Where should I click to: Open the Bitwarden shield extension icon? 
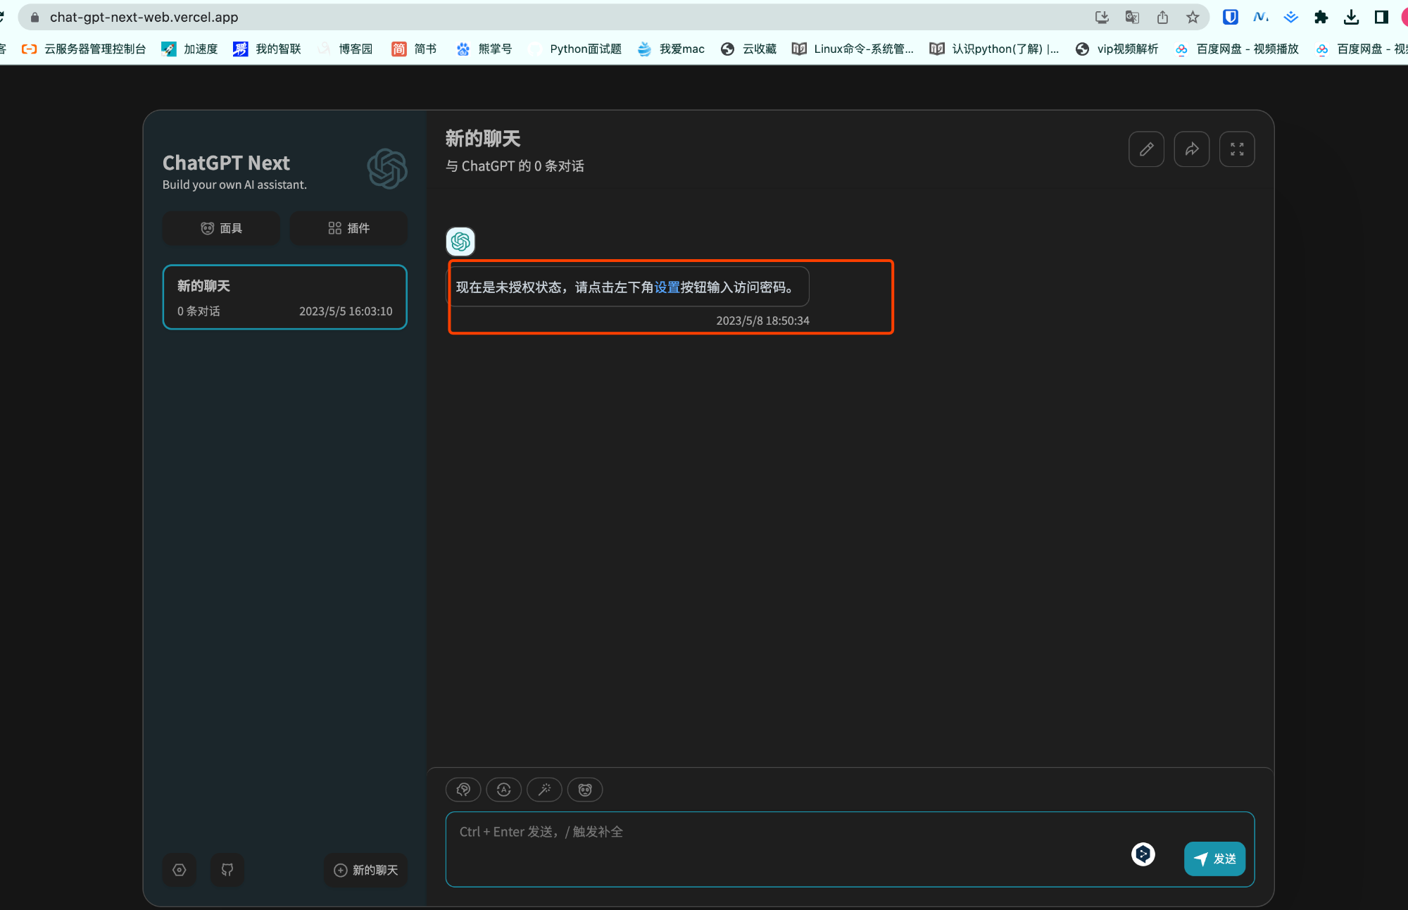(x=1231, y=17)
